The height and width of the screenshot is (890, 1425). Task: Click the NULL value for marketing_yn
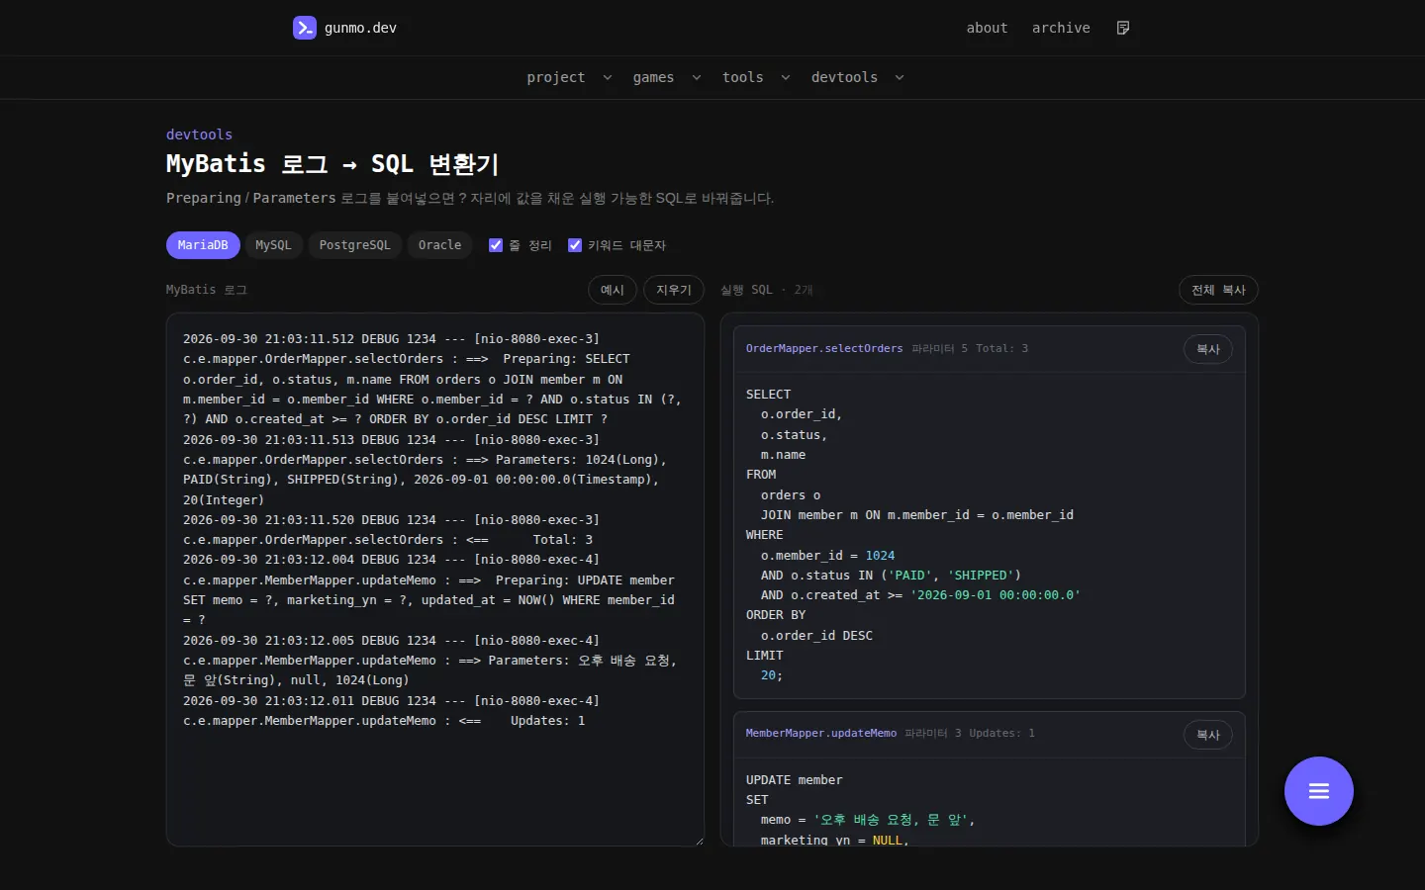click(888, 840)
